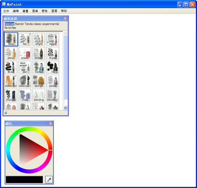Switch to the sponge brush
The height and width of the screenshot is (188, 197).
[x=39, y=81]
